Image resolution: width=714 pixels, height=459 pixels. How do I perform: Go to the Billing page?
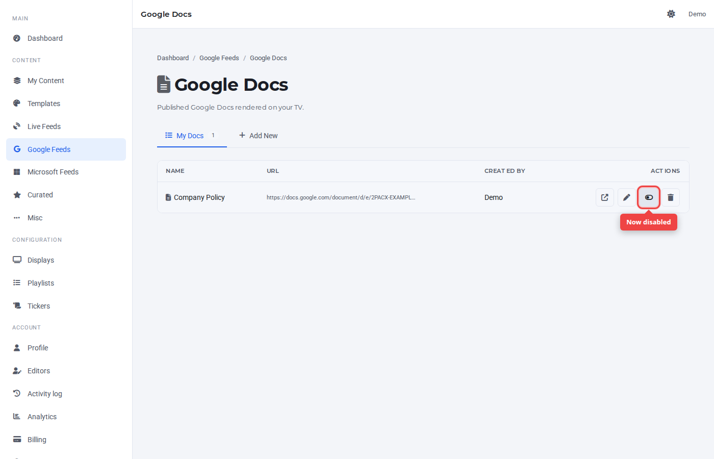point(66,440)
